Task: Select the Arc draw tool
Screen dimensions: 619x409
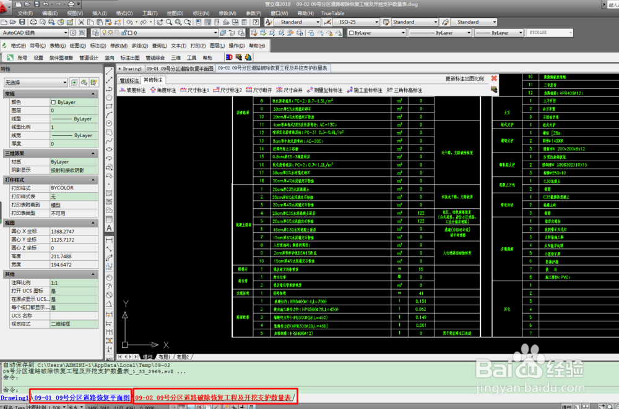Action: [110, 115]
